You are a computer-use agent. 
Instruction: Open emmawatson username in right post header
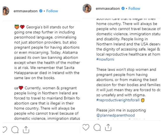coord(108,8)
